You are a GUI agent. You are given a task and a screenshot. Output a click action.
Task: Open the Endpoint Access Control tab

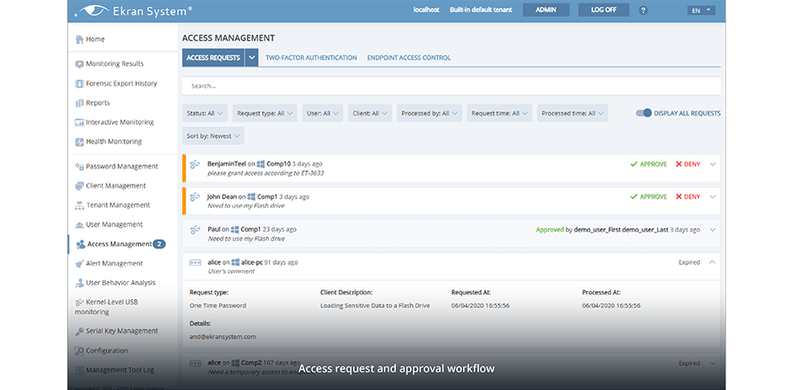408,58
